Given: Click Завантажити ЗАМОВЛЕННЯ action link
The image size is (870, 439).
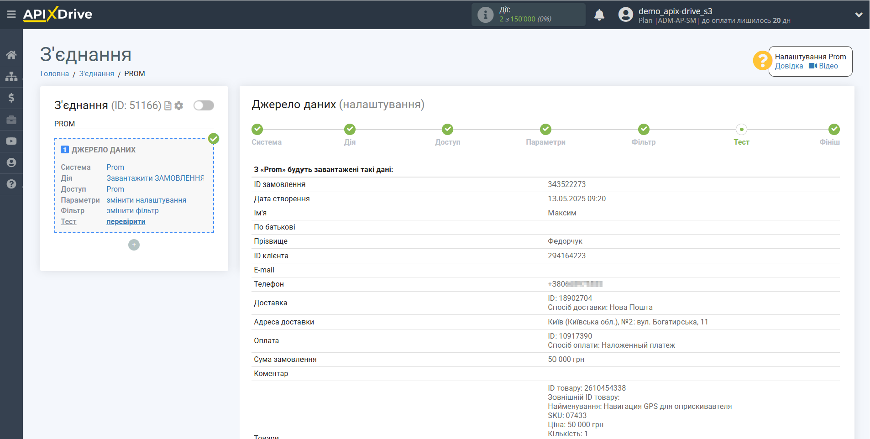Looking at the screenshot, I should pyautogui.click(x=155, y=178).
